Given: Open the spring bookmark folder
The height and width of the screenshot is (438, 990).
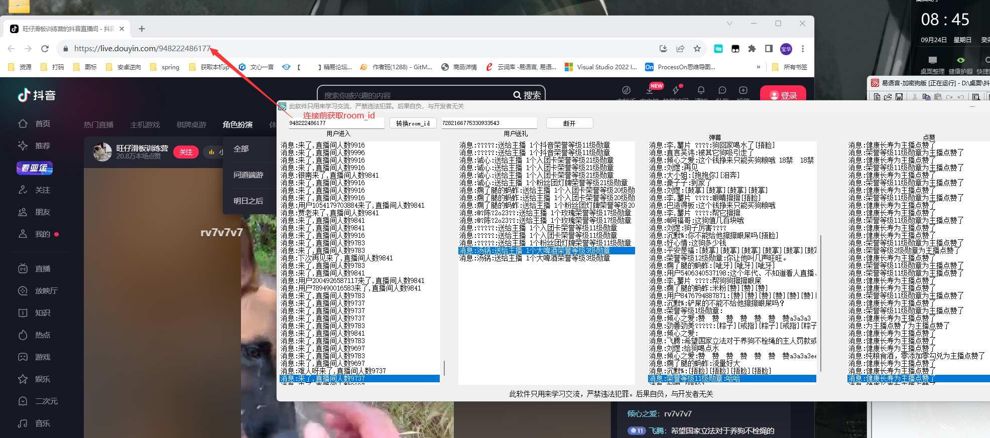Looking at the screenshot, I should (165, 67).
